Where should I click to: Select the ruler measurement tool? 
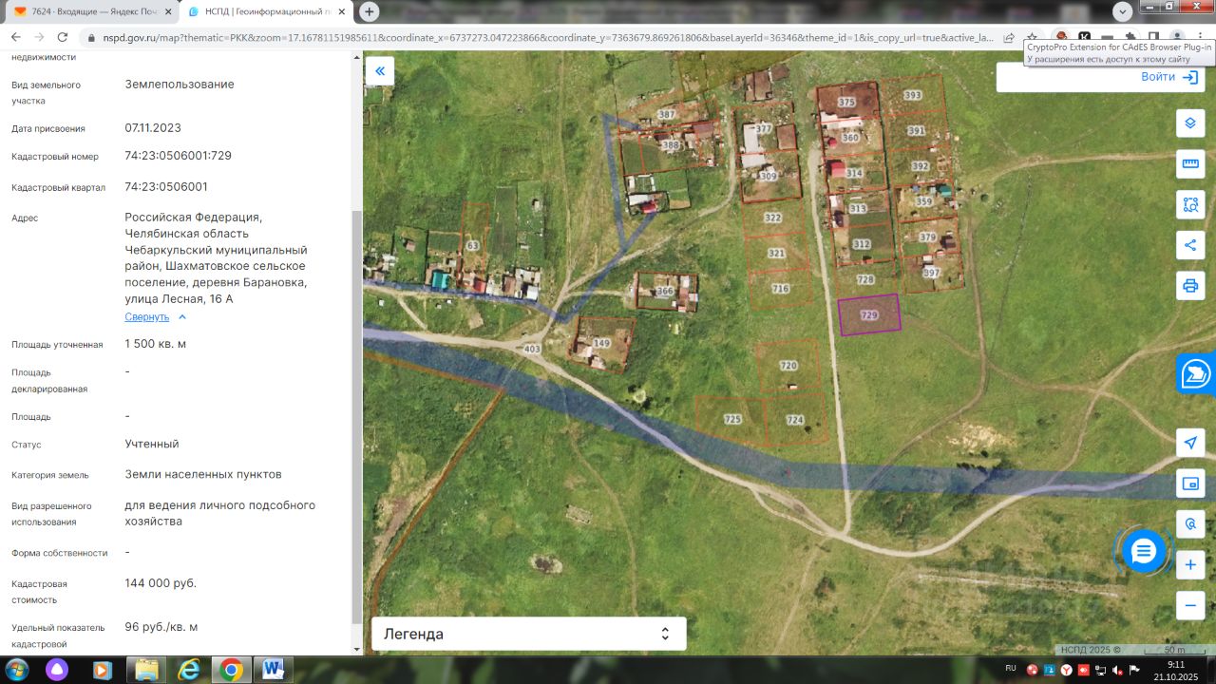[1190, 163]
